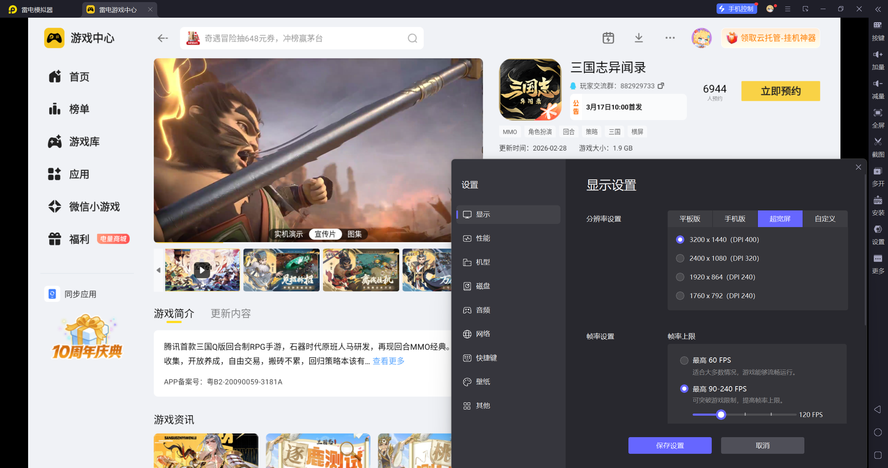This screenshot has width=888, height=468.
Task: Open the 性能 settings section
Action: (483, 238)
